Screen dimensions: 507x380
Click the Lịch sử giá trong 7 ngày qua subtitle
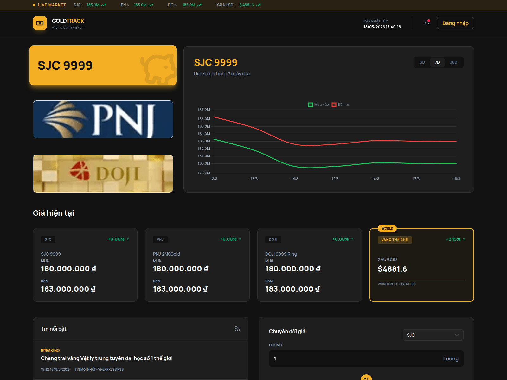[x=222, y=74]
